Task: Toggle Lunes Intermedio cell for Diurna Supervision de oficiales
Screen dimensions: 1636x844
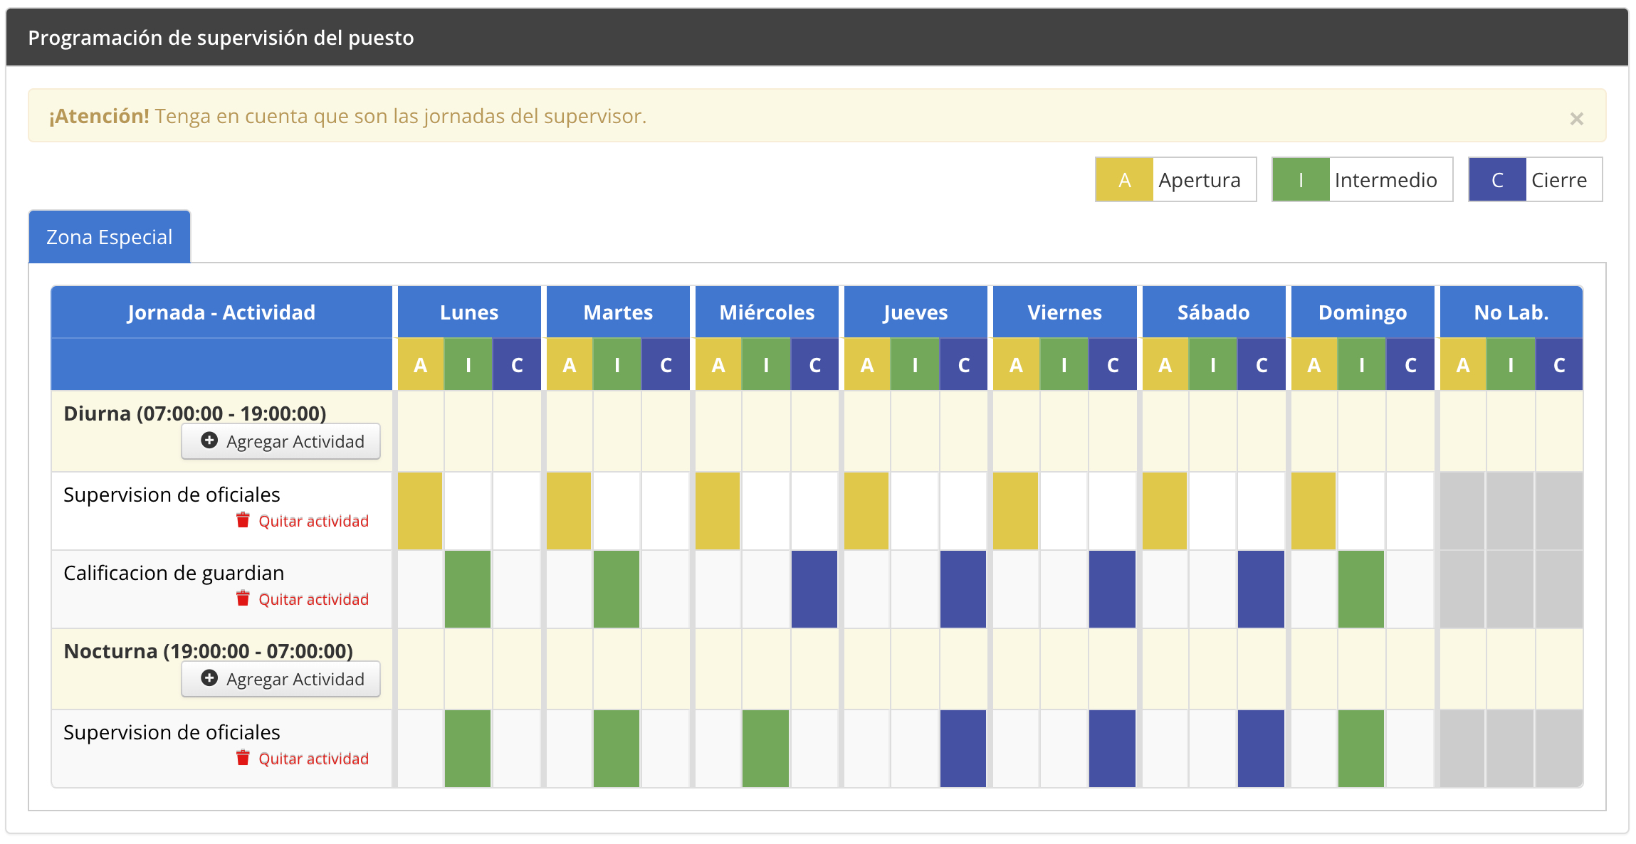Action: [468, 511]
